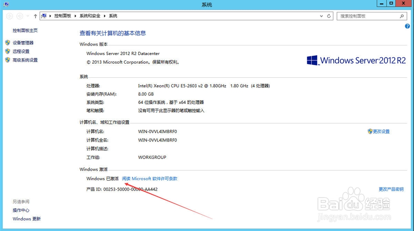This screenshot has height=231, width=414.
Task: Refresh the control panel page
Action: pos(329,16)
